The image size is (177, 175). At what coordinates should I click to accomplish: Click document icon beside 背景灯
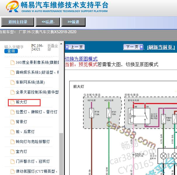coord(13,122)
